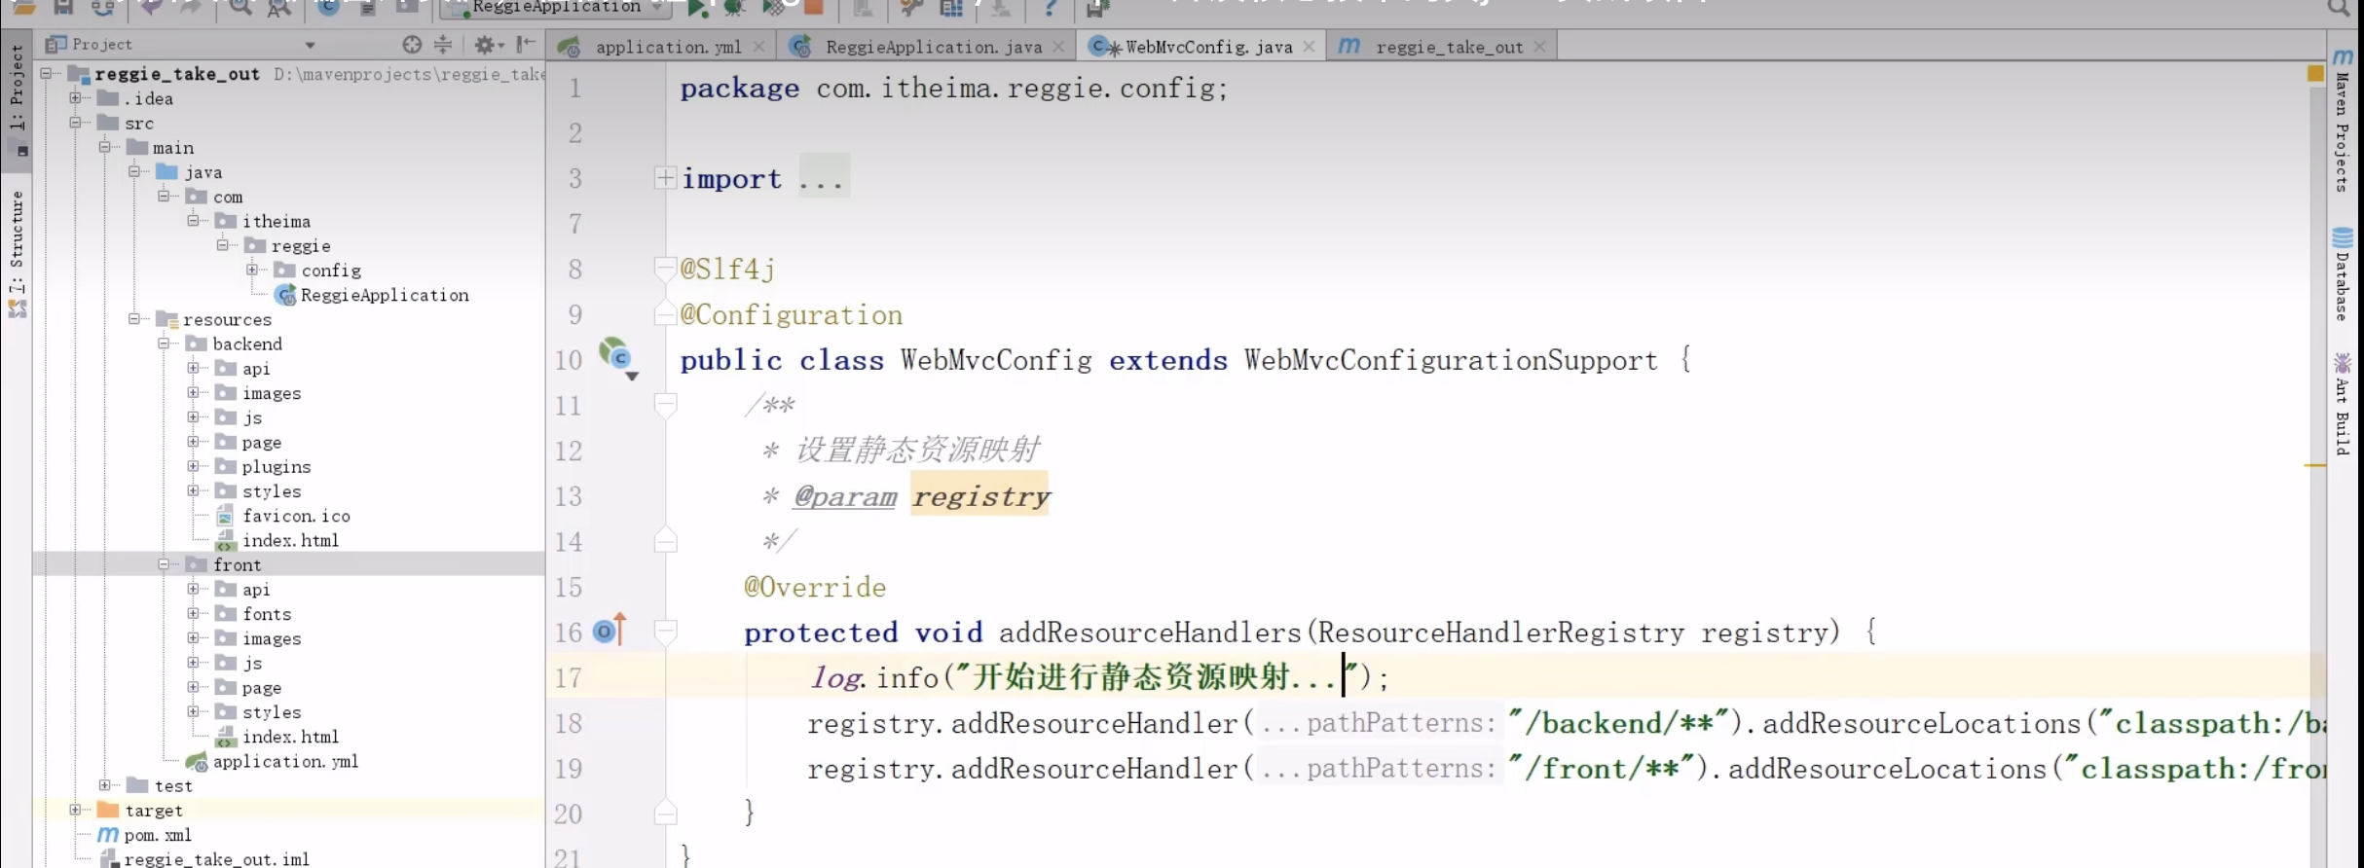This screenshot has width=2364, height=868.
Task: Open Search Everywhere magnifier icon
Action: click(2338, 8)
